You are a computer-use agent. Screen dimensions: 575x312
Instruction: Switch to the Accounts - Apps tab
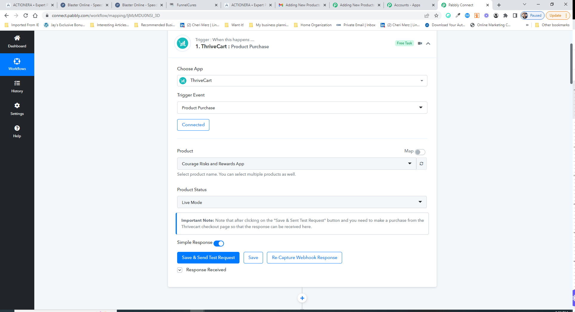point(411,5)
